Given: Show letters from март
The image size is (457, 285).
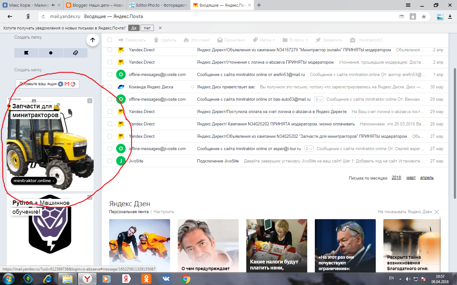Looking at the screenshot, I should (x=411, y=178).
